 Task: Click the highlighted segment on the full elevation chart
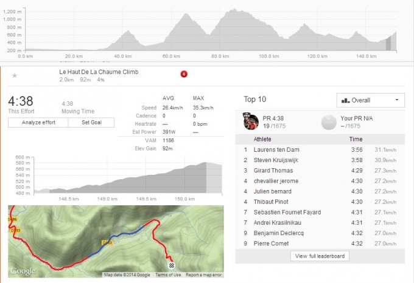(388, 44)
